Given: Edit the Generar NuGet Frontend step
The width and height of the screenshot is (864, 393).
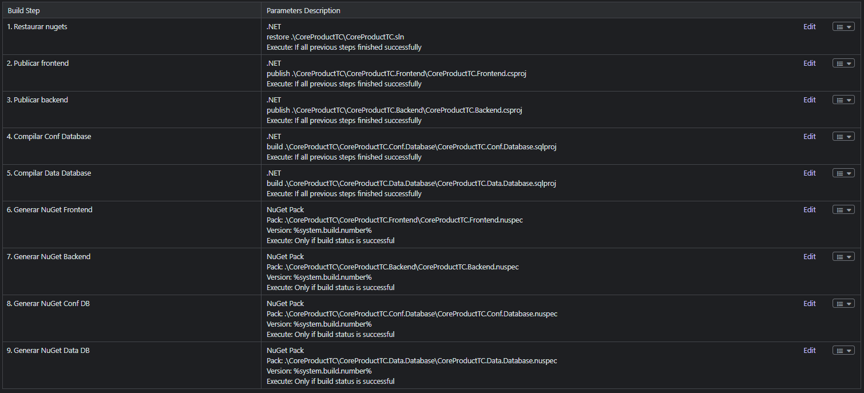Looking at the screenshot, I should point(810,210).
